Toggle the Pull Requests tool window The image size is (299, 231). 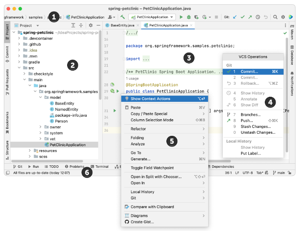click(x=7, y=82)
